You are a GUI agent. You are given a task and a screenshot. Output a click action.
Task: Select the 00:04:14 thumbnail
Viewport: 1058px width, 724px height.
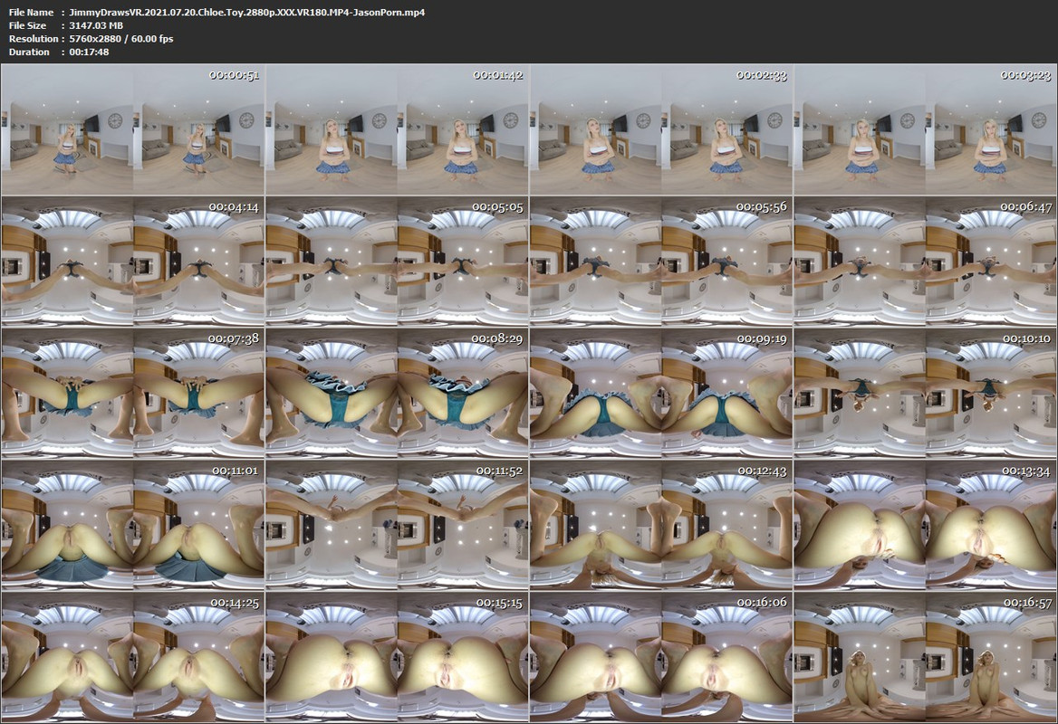pyautogui.click(x=133, y=262)
